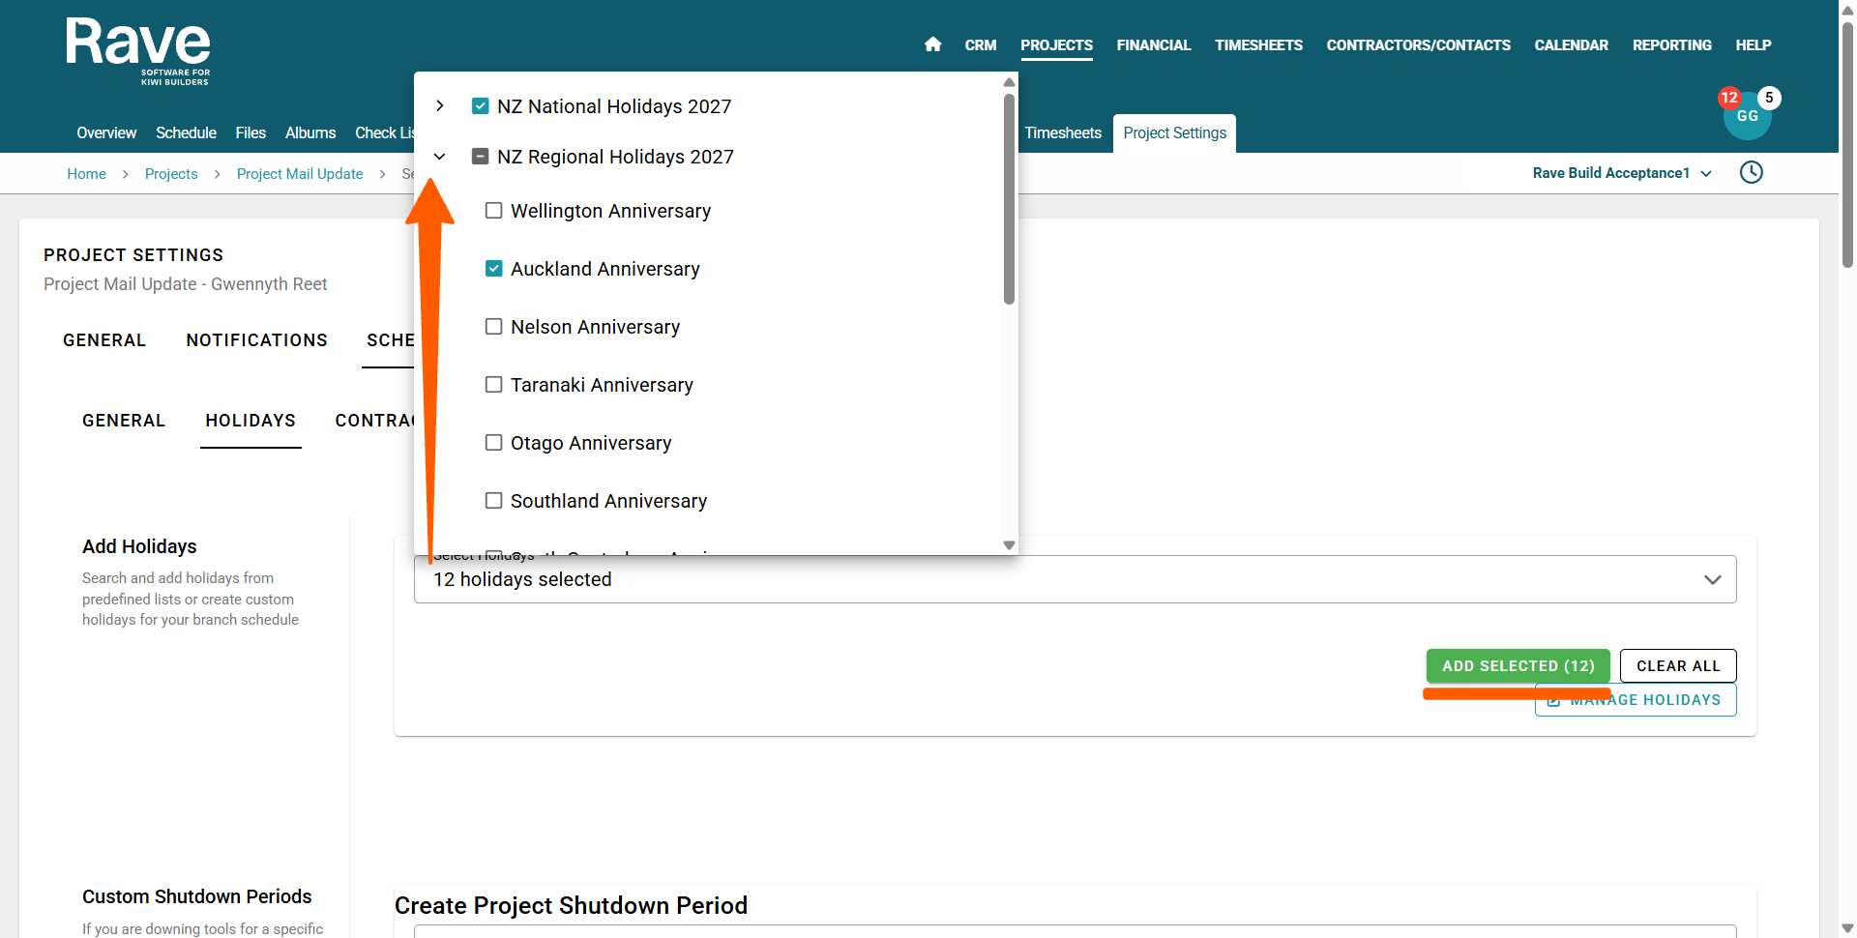Open the Help menu
The image size is (1857, 938).
click(1753, 45)
